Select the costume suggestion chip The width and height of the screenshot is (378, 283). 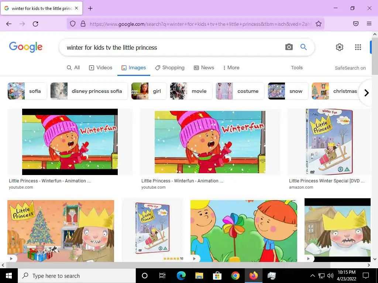240,91
